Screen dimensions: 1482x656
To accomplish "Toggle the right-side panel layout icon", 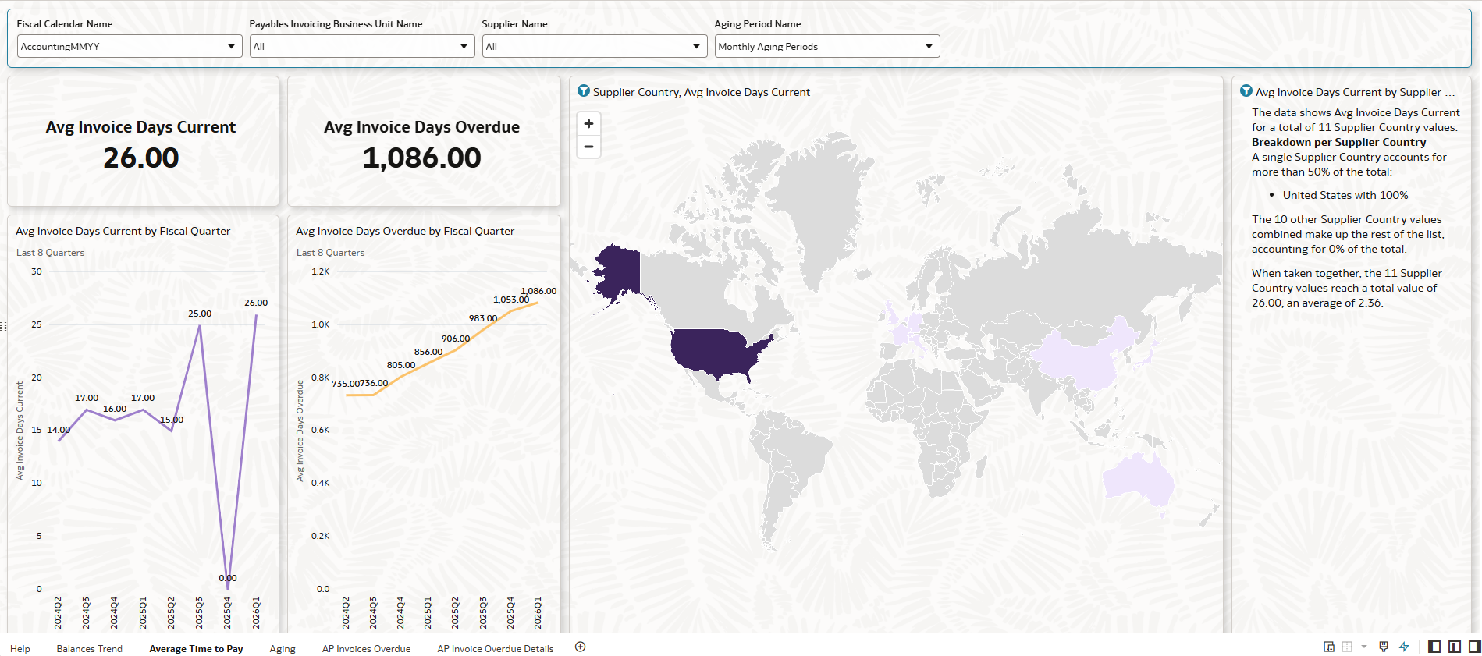I will pos(1474,647).
